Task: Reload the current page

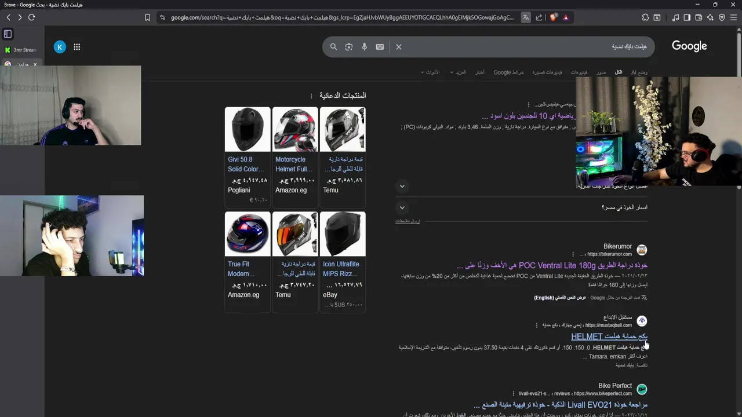Action: (x=32, y=17)
